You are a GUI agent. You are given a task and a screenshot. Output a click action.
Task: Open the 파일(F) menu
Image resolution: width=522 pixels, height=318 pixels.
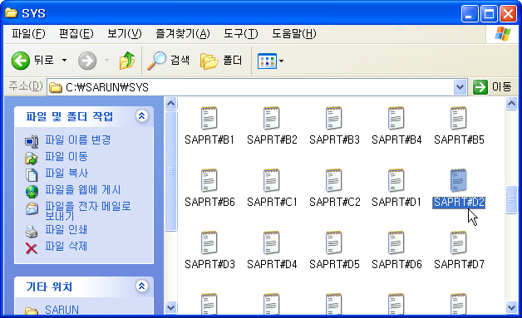(28, 33)
